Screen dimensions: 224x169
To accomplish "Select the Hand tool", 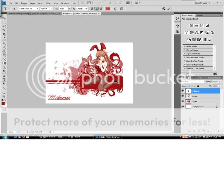I will (x=4, y=92).
